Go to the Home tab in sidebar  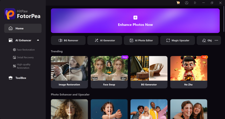point(23,28)
